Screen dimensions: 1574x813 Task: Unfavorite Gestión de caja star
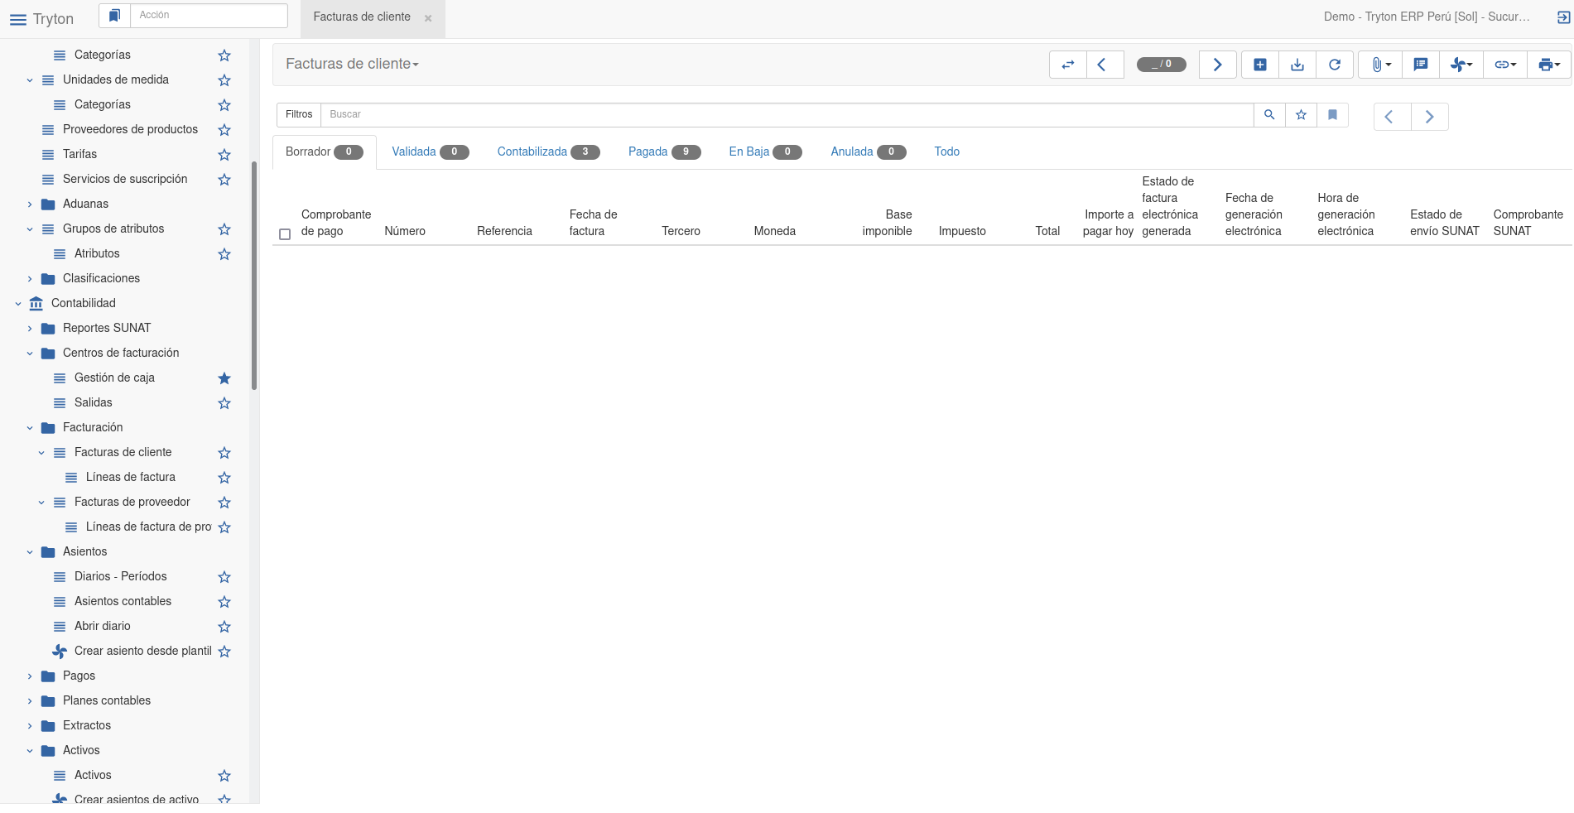pyautogui.click(x=224, y=378)
